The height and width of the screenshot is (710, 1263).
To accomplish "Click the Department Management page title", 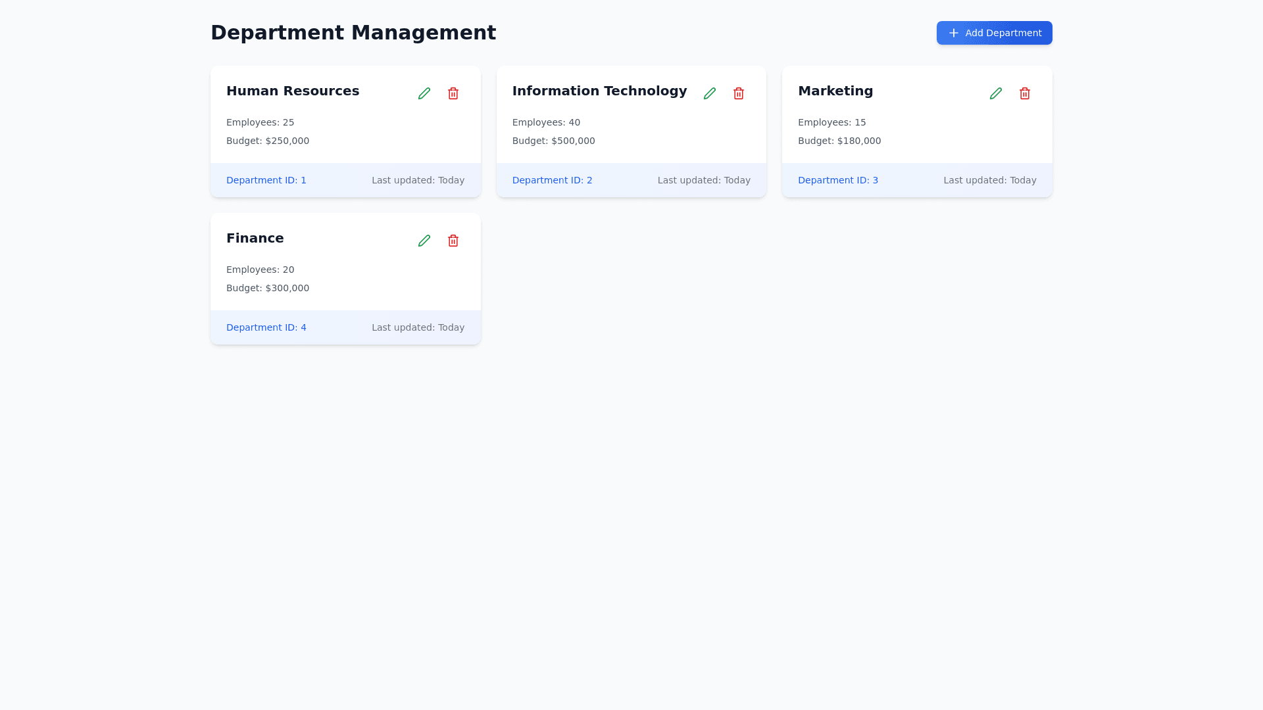I will (x=353, y=33).
